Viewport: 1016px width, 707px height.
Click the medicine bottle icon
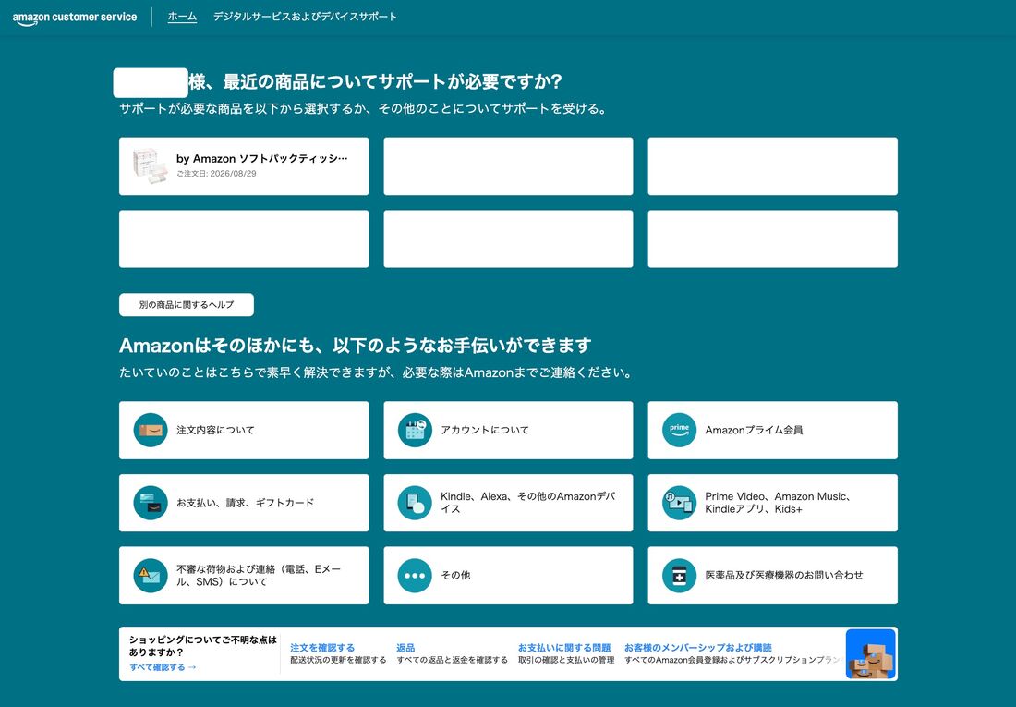[x=679, y=576]
